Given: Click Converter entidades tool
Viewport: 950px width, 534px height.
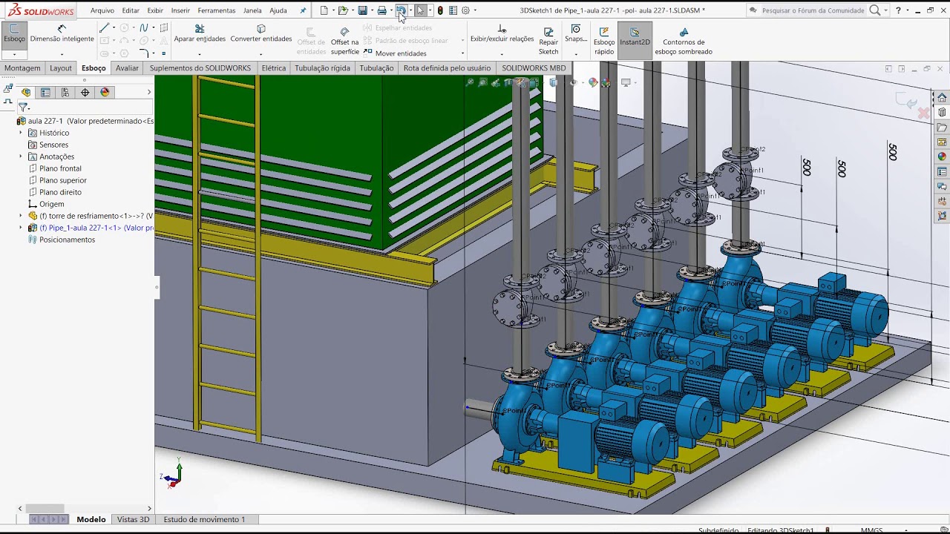Looking at the screenshot, I should point(261,34).
